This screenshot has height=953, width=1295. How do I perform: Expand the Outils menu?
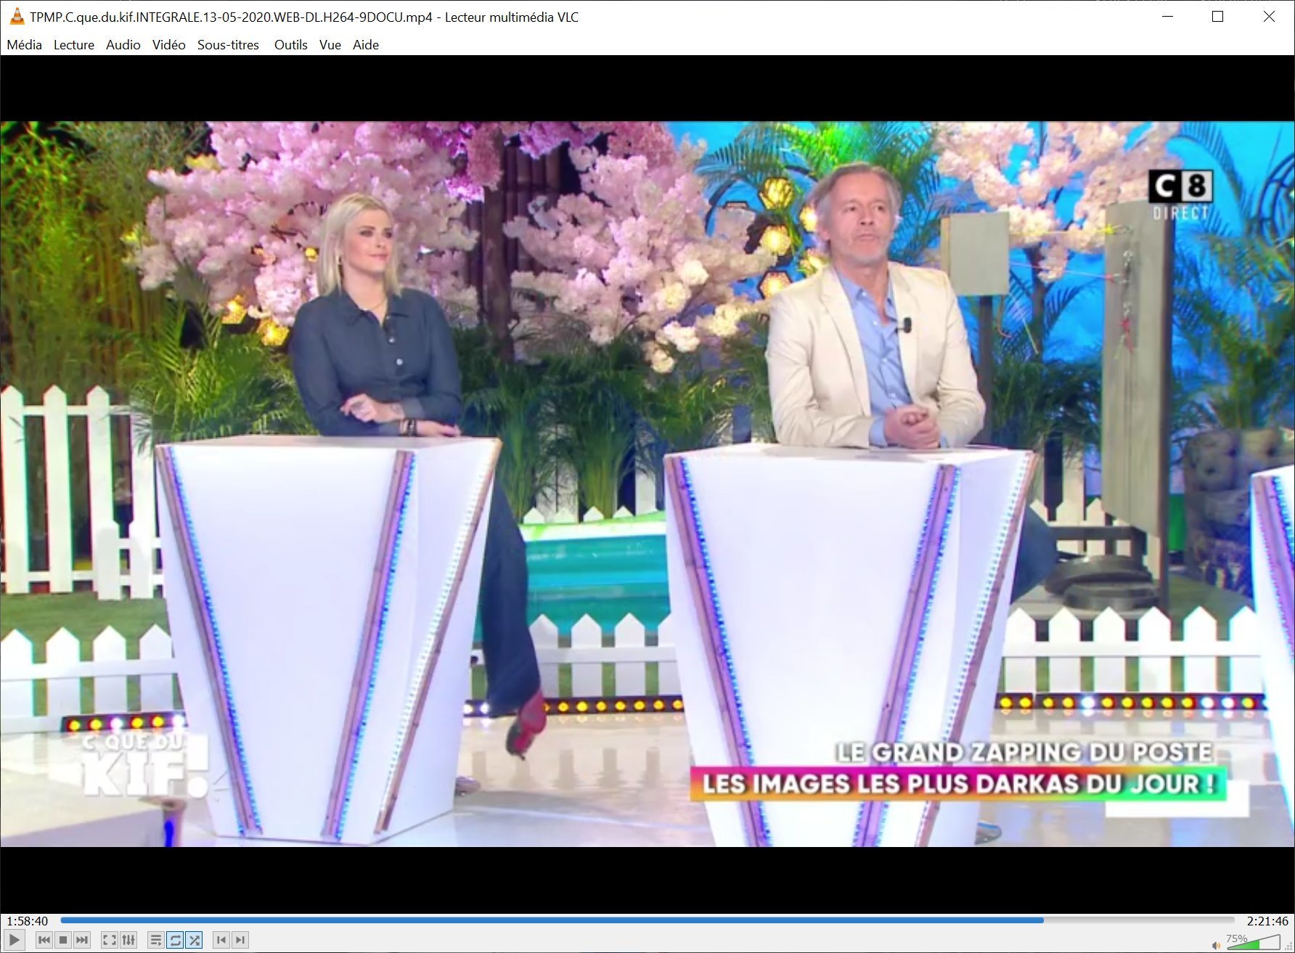tap(290, 45)
